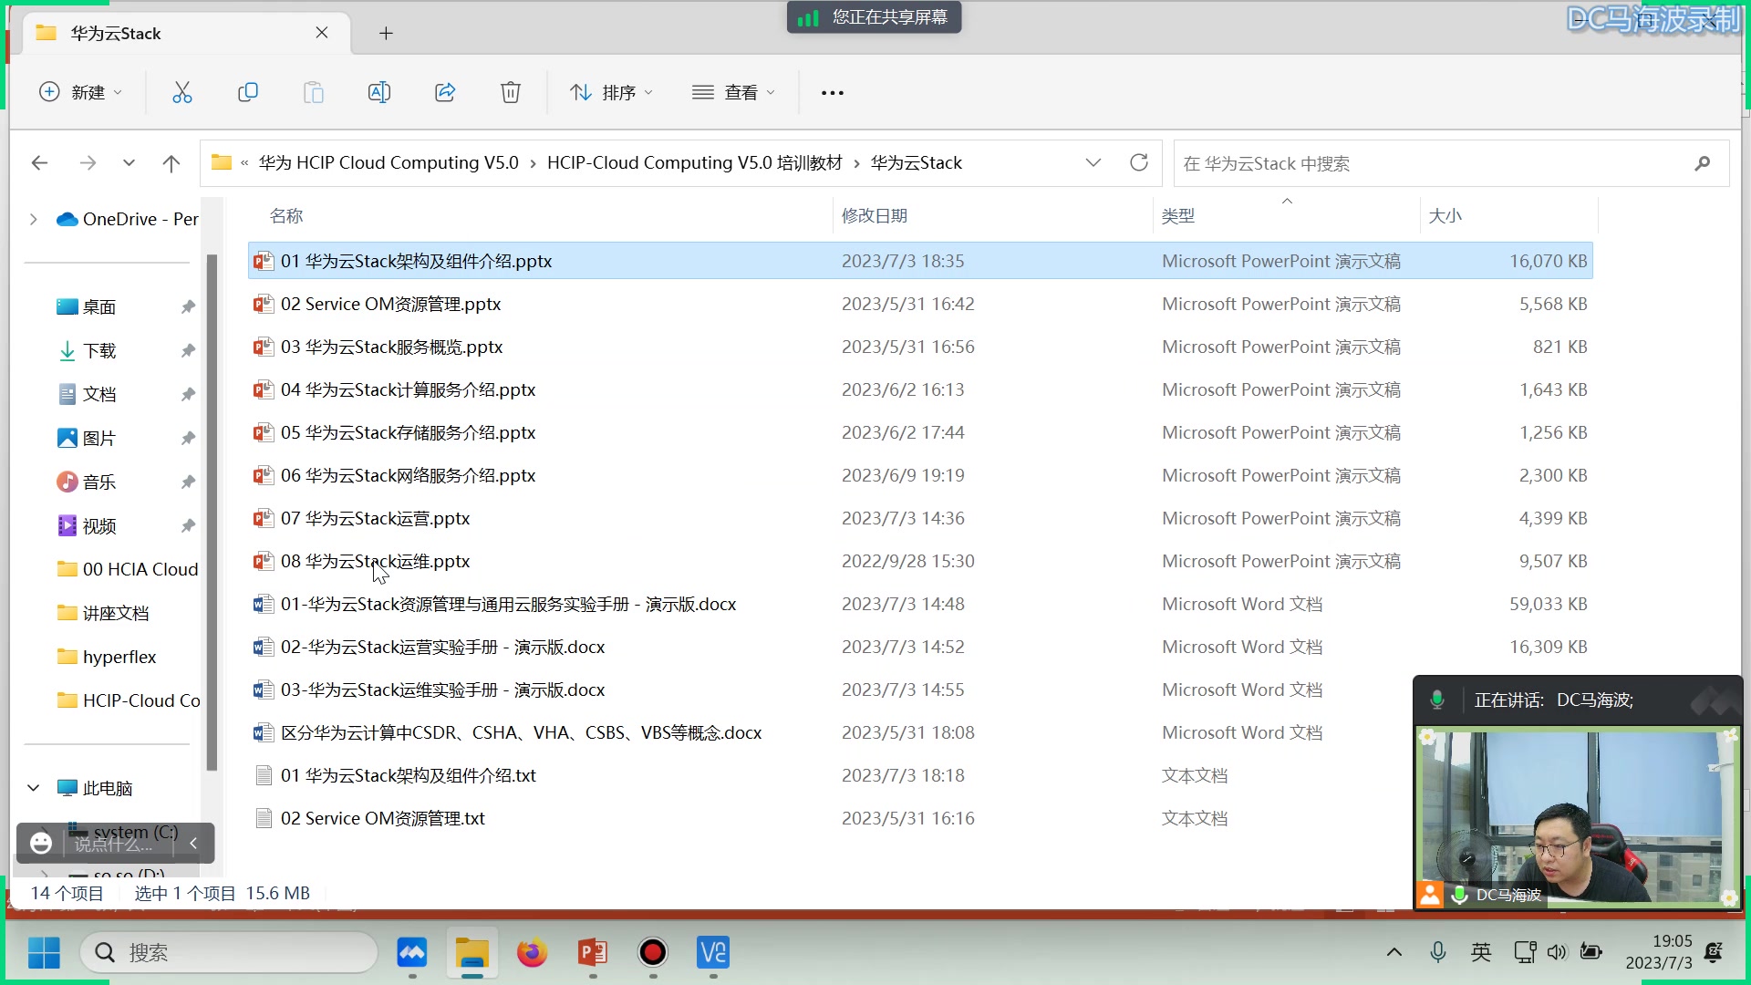This screenshot has height=985, width=1751.
Task: Select 02-华为云Stack运营实验手册 docx
Action: (920, 647)
